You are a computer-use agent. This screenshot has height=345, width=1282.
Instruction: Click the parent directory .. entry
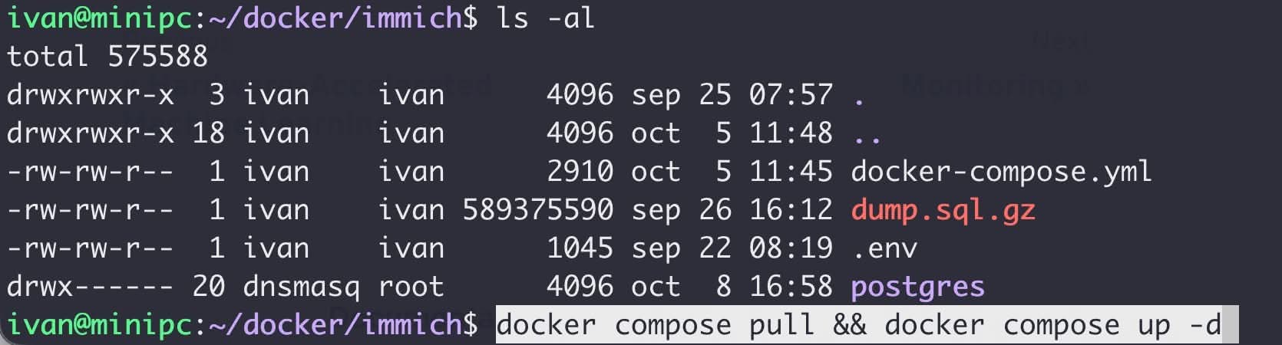click(867, 133)
